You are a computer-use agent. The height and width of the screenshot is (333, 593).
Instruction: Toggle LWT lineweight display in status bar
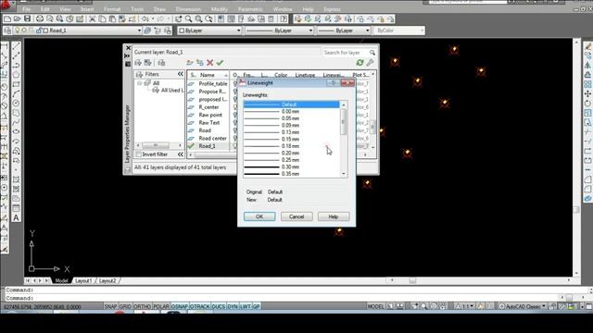coord(245,306)
